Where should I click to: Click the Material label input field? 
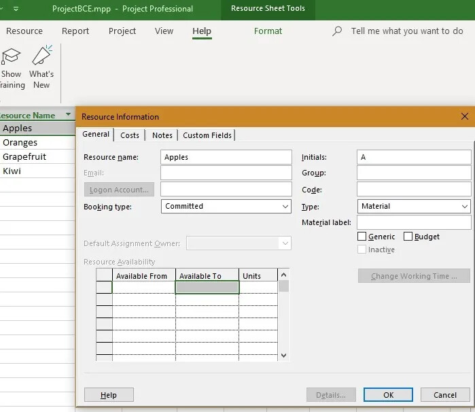pos(414,222)
